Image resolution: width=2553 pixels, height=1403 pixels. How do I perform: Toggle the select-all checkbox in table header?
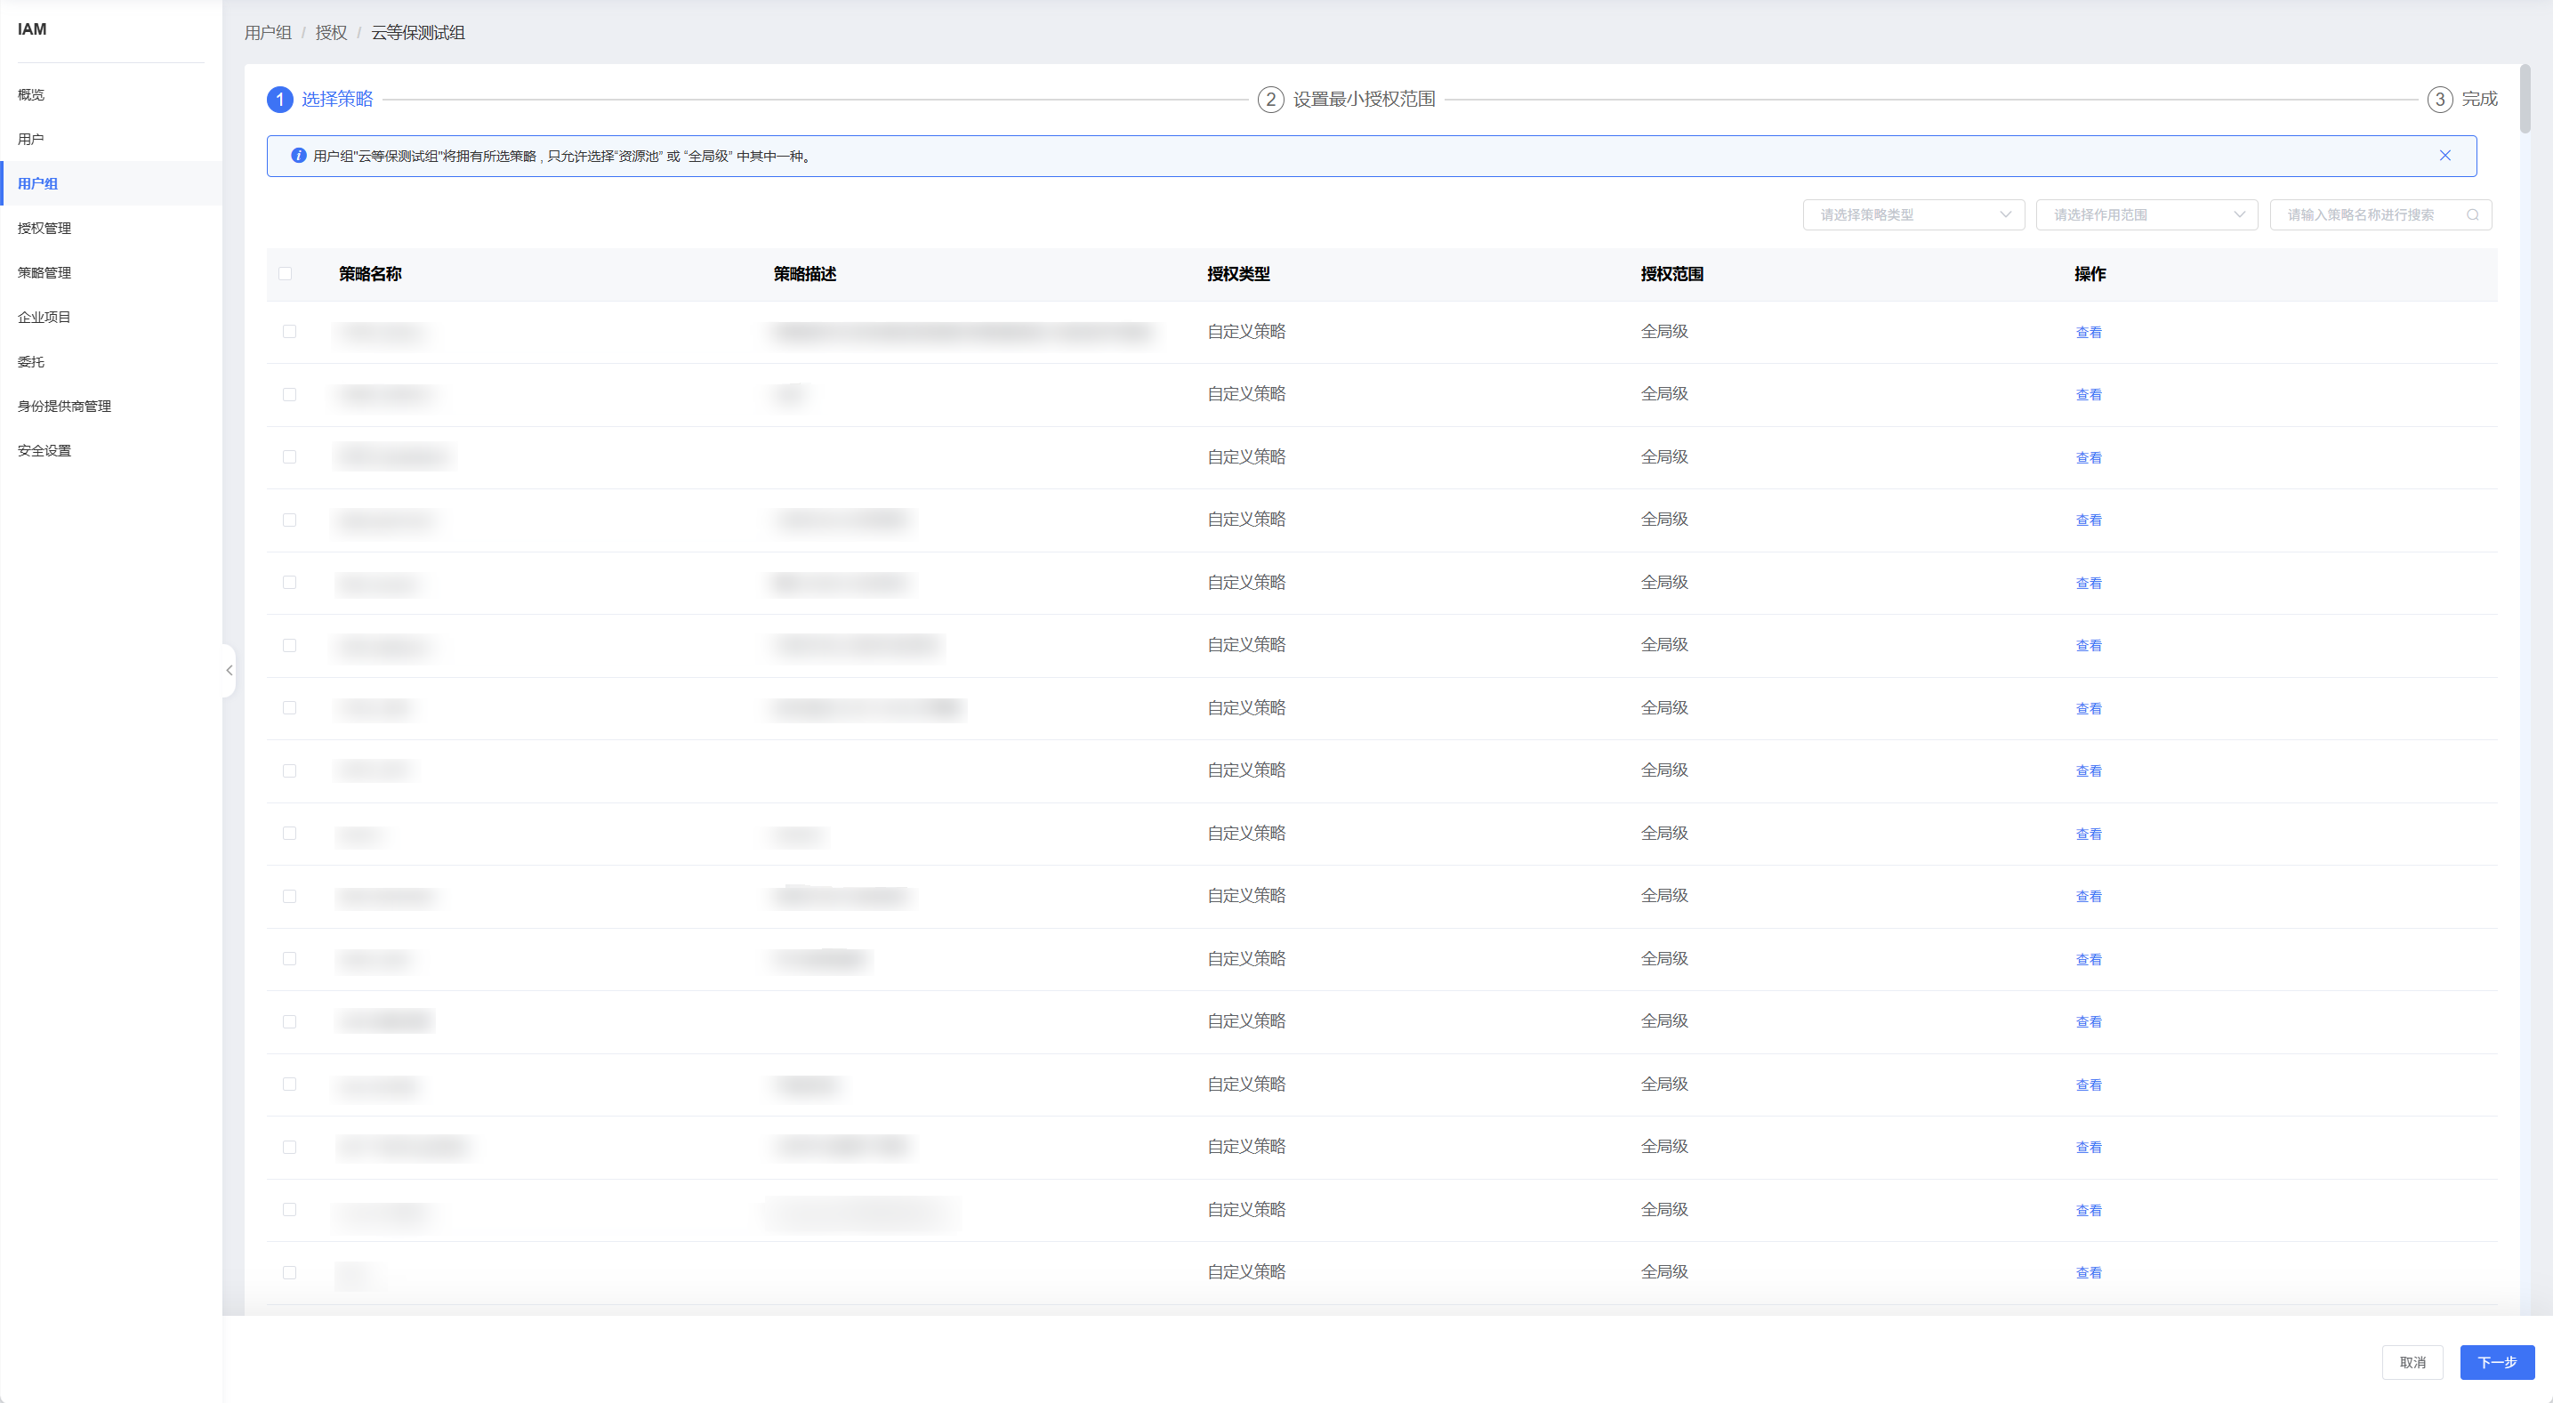pos(286,274)
